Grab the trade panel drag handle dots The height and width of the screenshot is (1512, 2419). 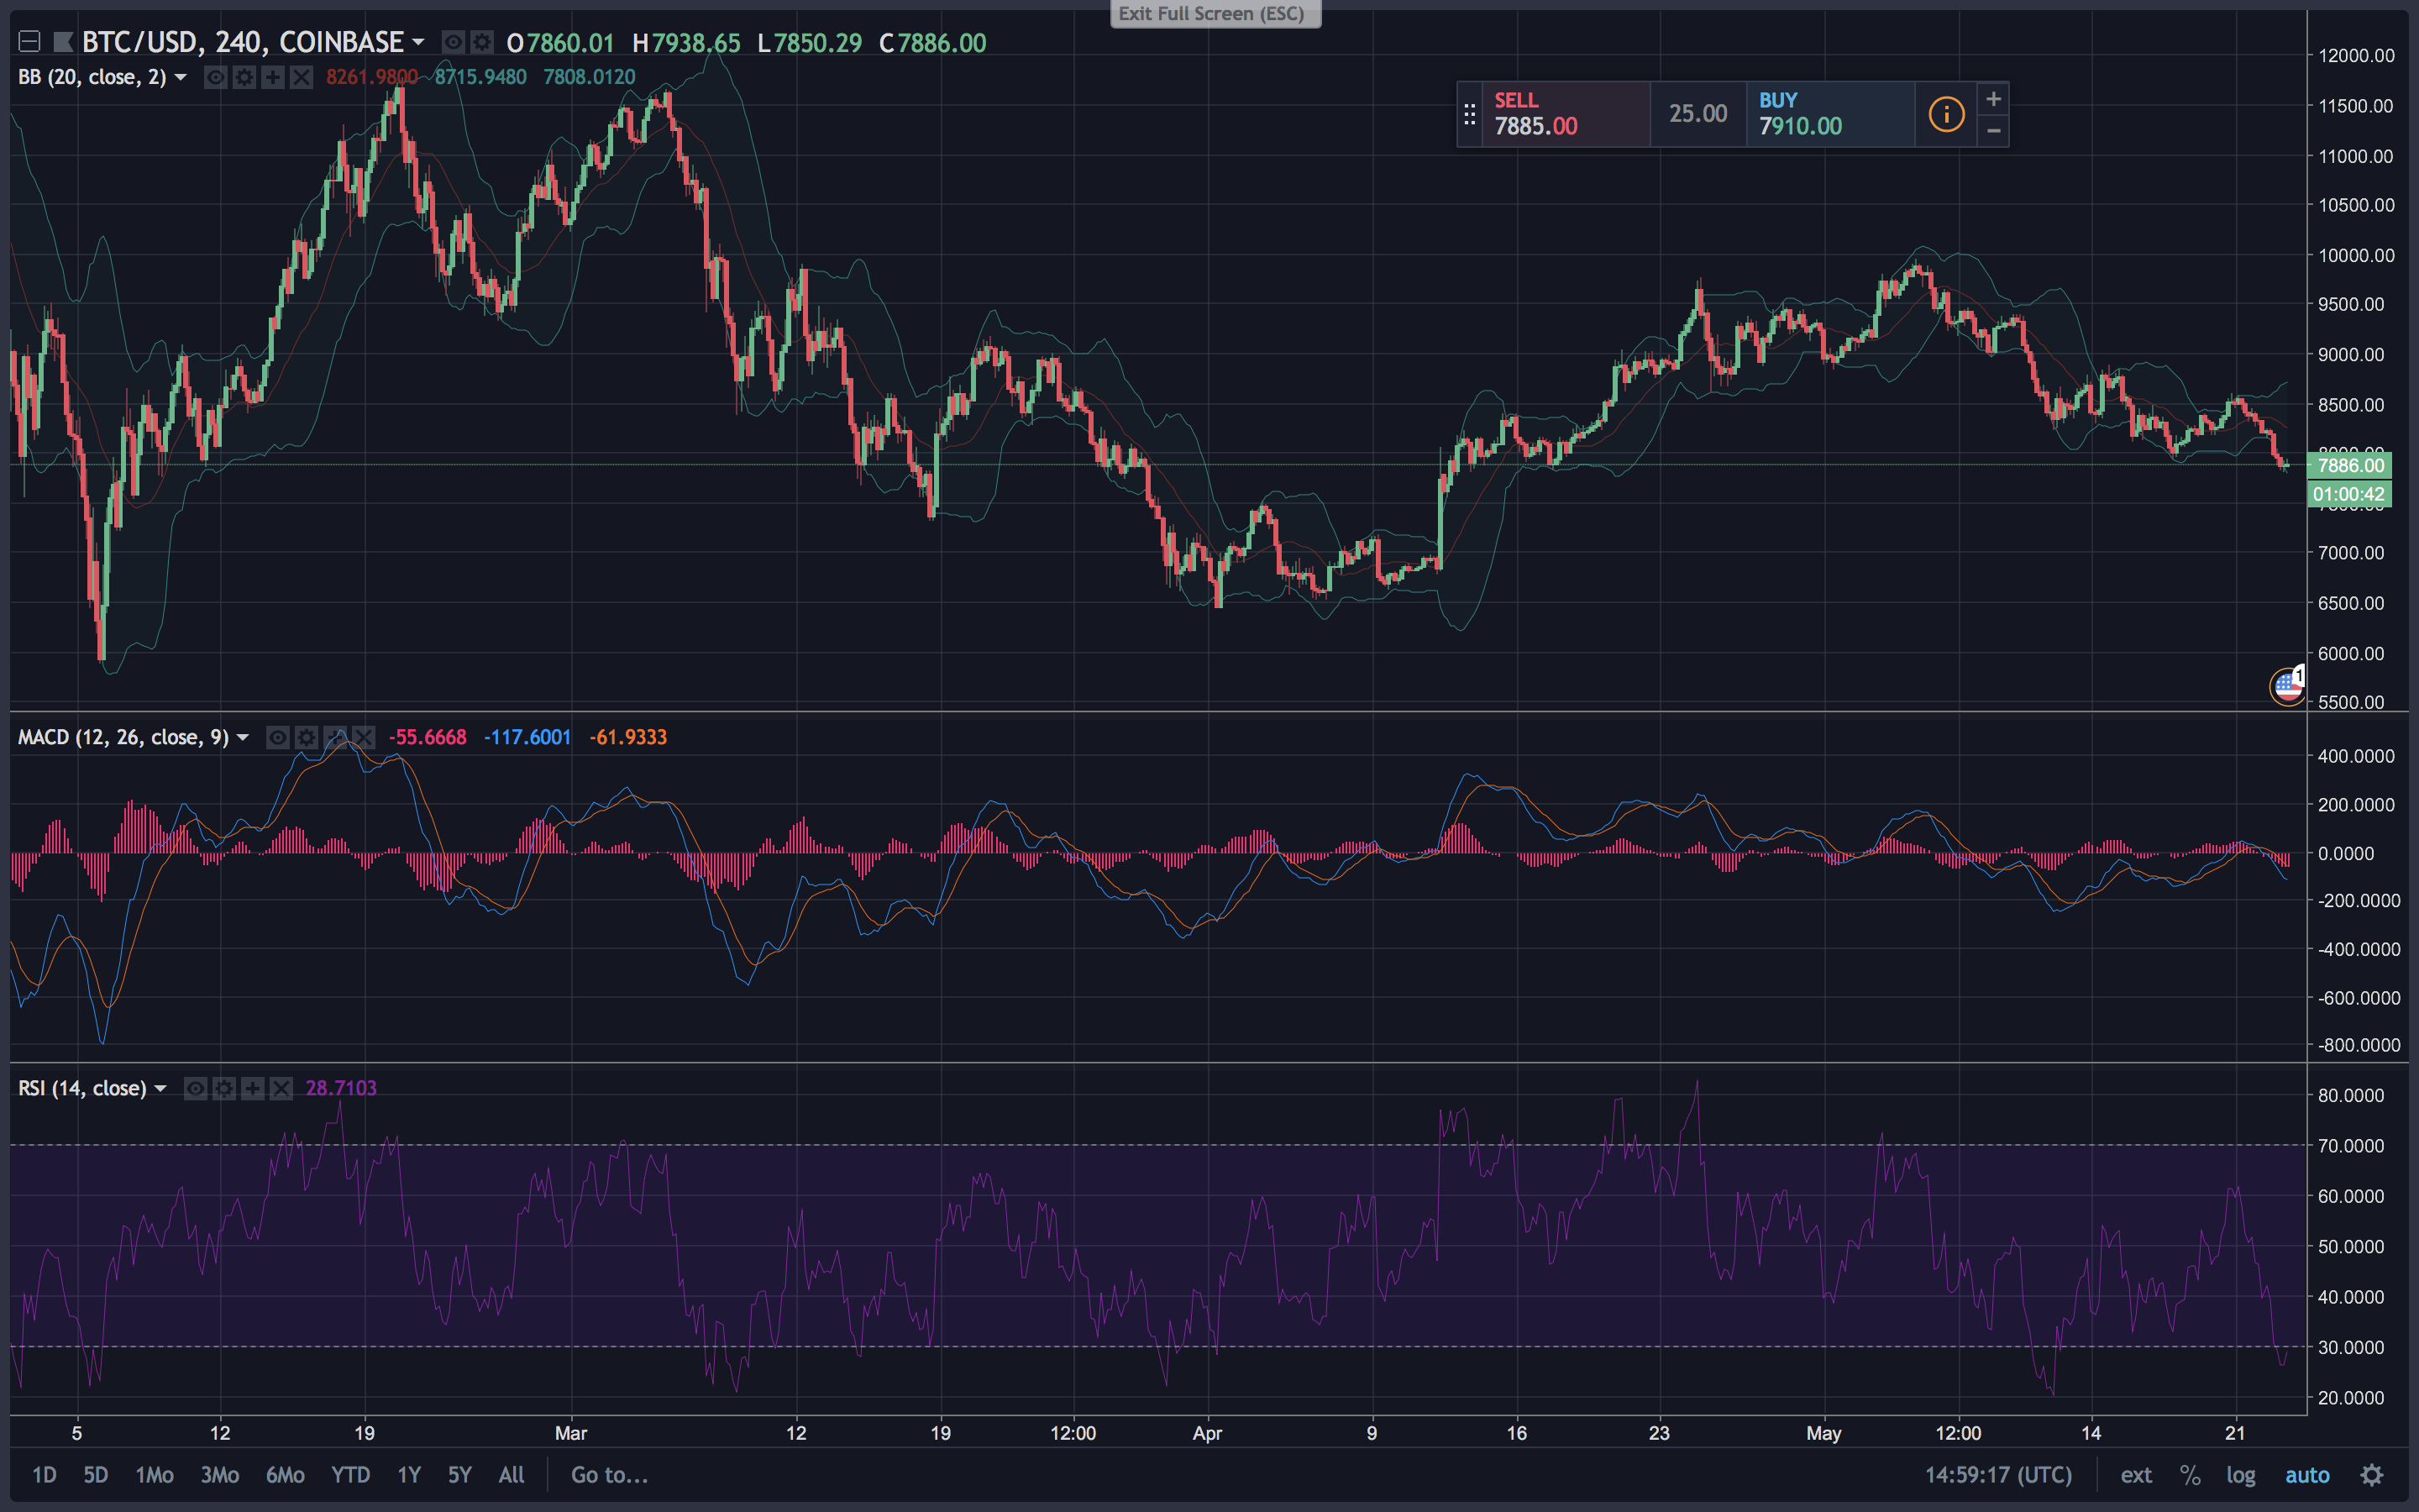tap(1469, 114)
